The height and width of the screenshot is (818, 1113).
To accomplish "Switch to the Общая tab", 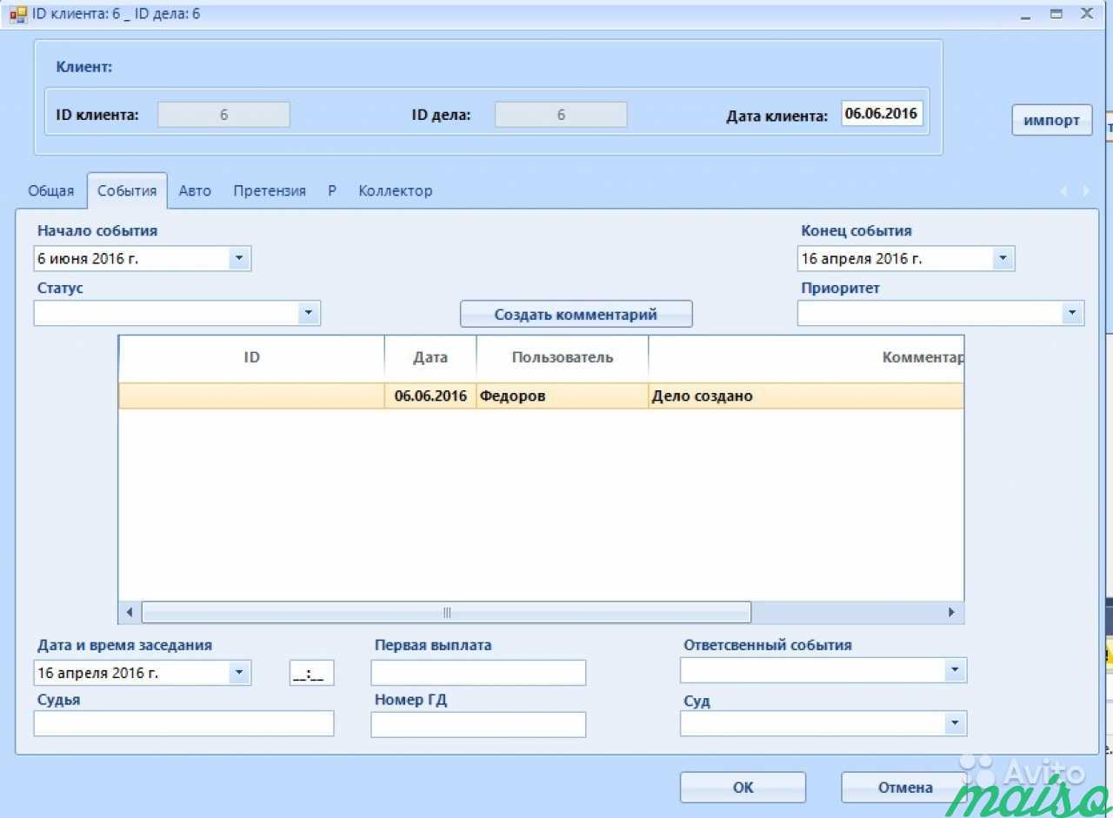I will coord(51,190).
